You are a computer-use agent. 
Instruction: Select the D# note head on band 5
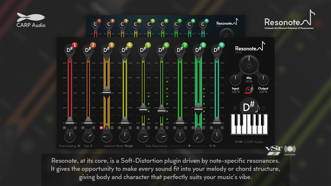(x=143, y=50)
